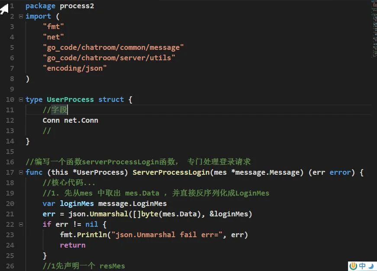Click the nil keyword on line 22
Image resolution: width=377 pixels, height=271 pixels.
(x=92, y=224)
